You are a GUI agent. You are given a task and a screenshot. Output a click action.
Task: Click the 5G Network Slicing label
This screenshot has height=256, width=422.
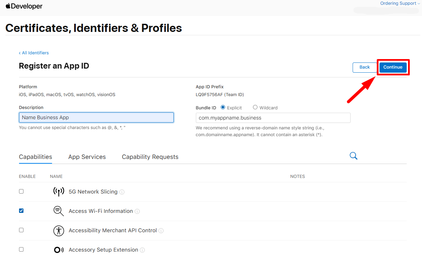point(93,192)
